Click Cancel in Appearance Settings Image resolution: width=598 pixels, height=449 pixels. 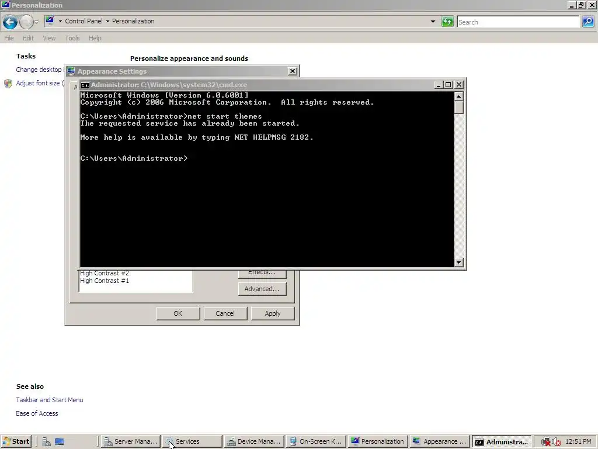[x=225, y=313]
